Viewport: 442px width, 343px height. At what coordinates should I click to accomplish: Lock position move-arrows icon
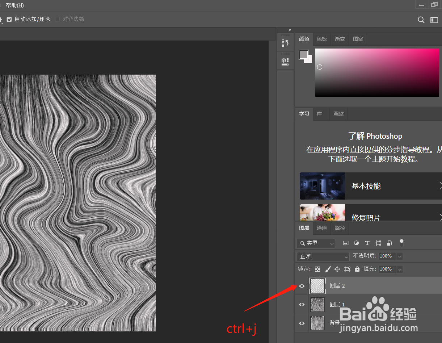coord(337,269)
